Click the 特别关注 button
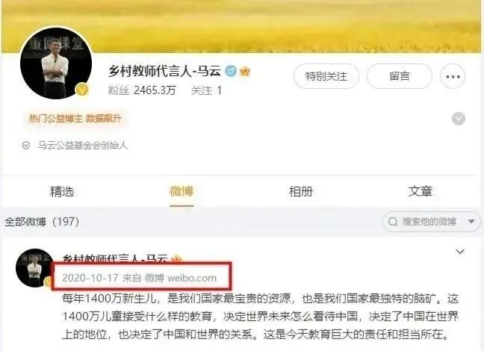The image size is (484, 351). (x=326, y=76)
